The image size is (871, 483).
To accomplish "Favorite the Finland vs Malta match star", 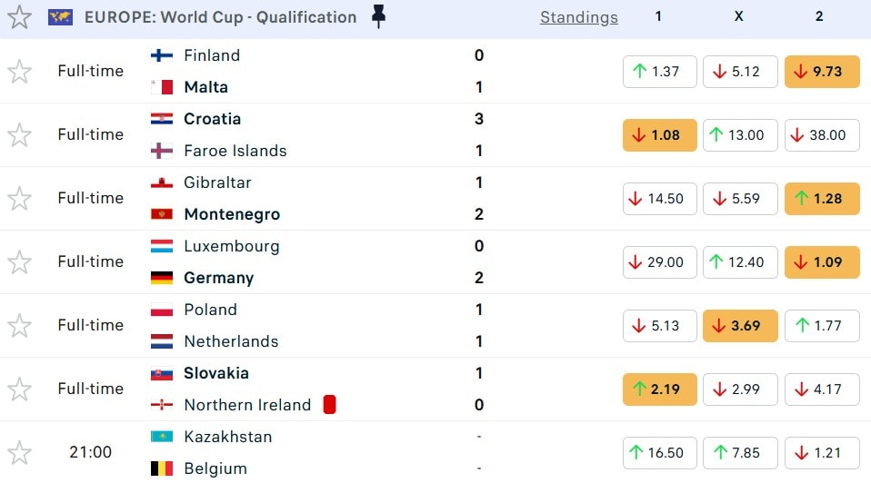I will 19,71.
